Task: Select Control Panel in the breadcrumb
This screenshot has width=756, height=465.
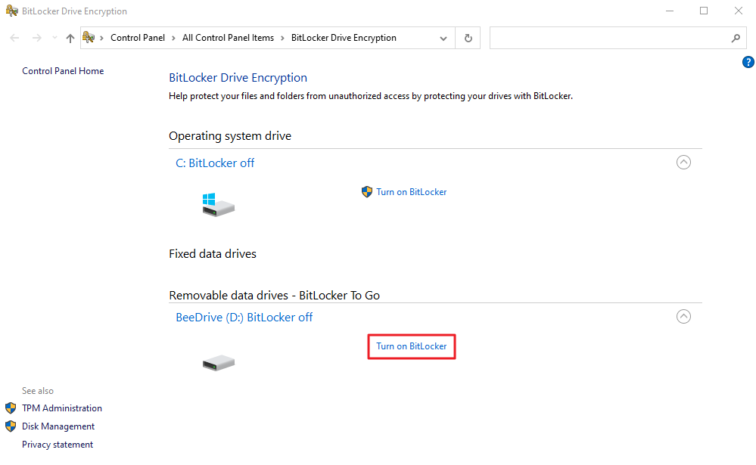Action: point(138,38)
